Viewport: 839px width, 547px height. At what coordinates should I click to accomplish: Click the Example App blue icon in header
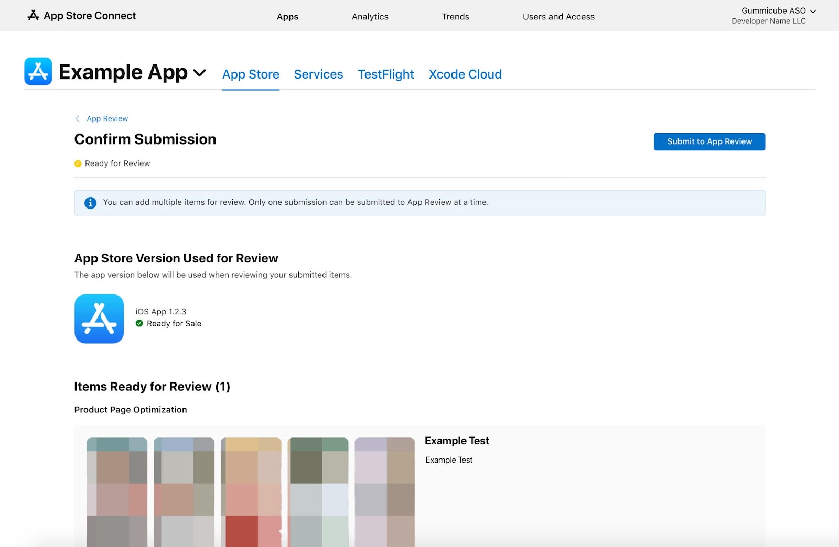[x=38, y=71]
